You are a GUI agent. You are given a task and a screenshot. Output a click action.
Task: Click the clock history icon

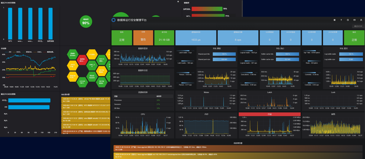tap(348, 20)
